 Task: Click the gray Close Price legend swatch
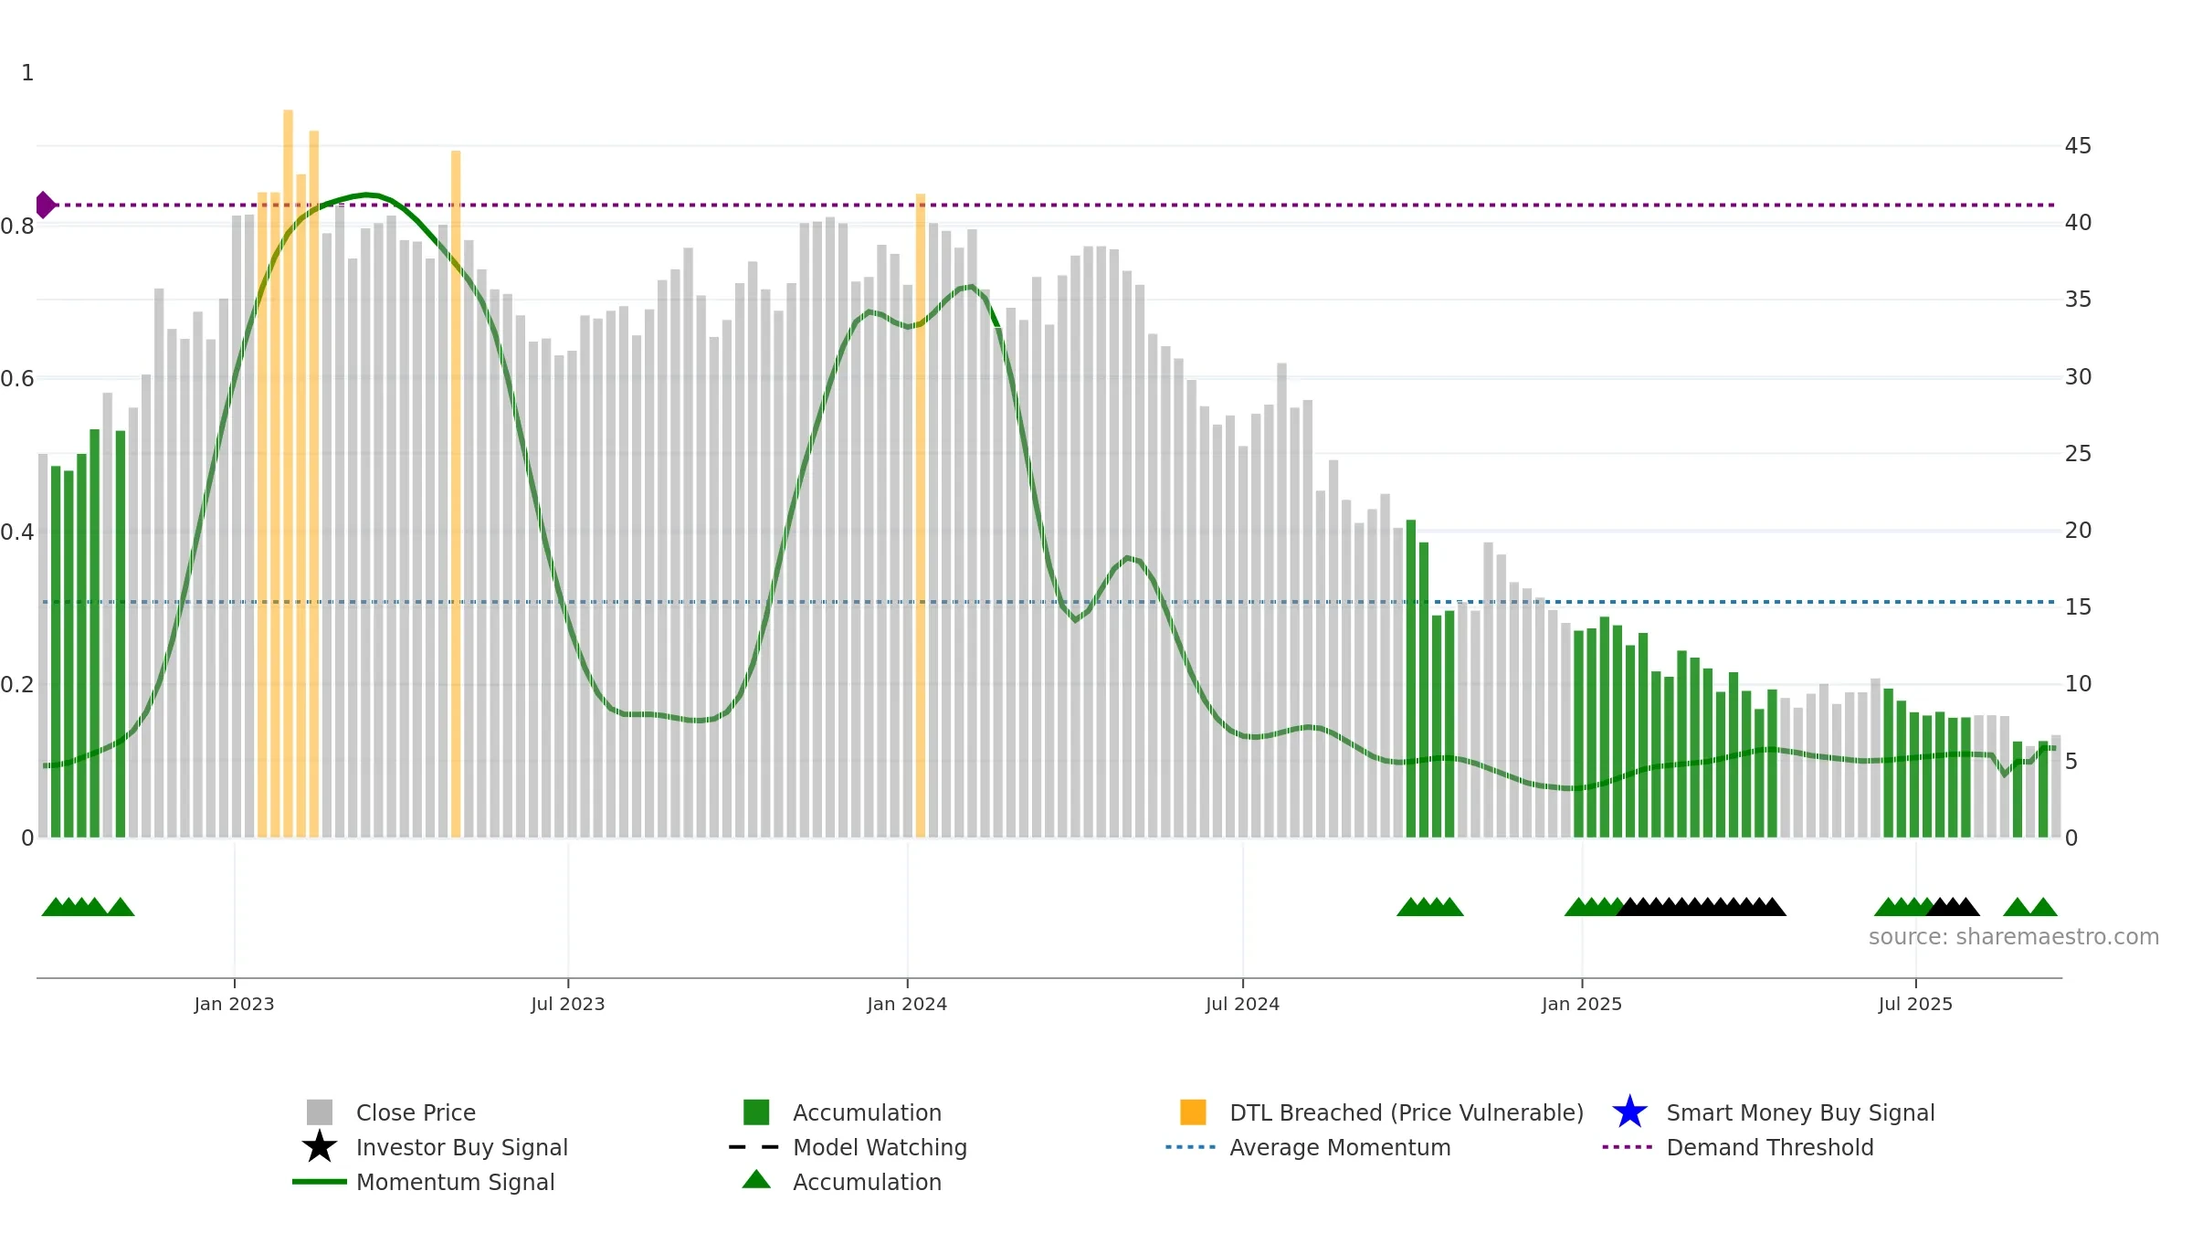point(320,1112)
